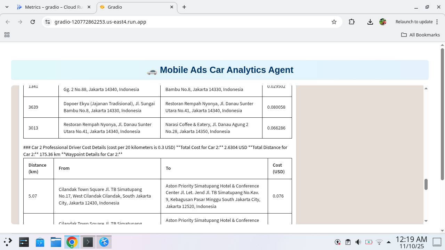The width and height of the screenshot is (445, 250).
Task: Open Chrome three-dot menu
Action: click(437, 22)
